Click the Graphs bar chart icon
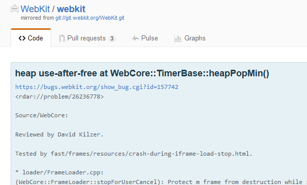 [x=178, y=38]
